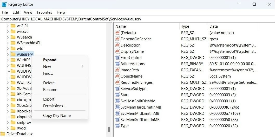The height and width of the screenshot is (137, 275).
Task: Click the Start DWORD value icon
Action: click(x=117, y=95)
